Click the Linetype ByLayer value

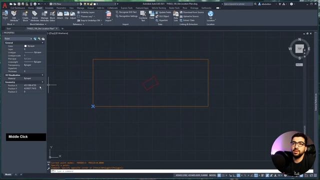pyautogui.click(x=33, y=52)
